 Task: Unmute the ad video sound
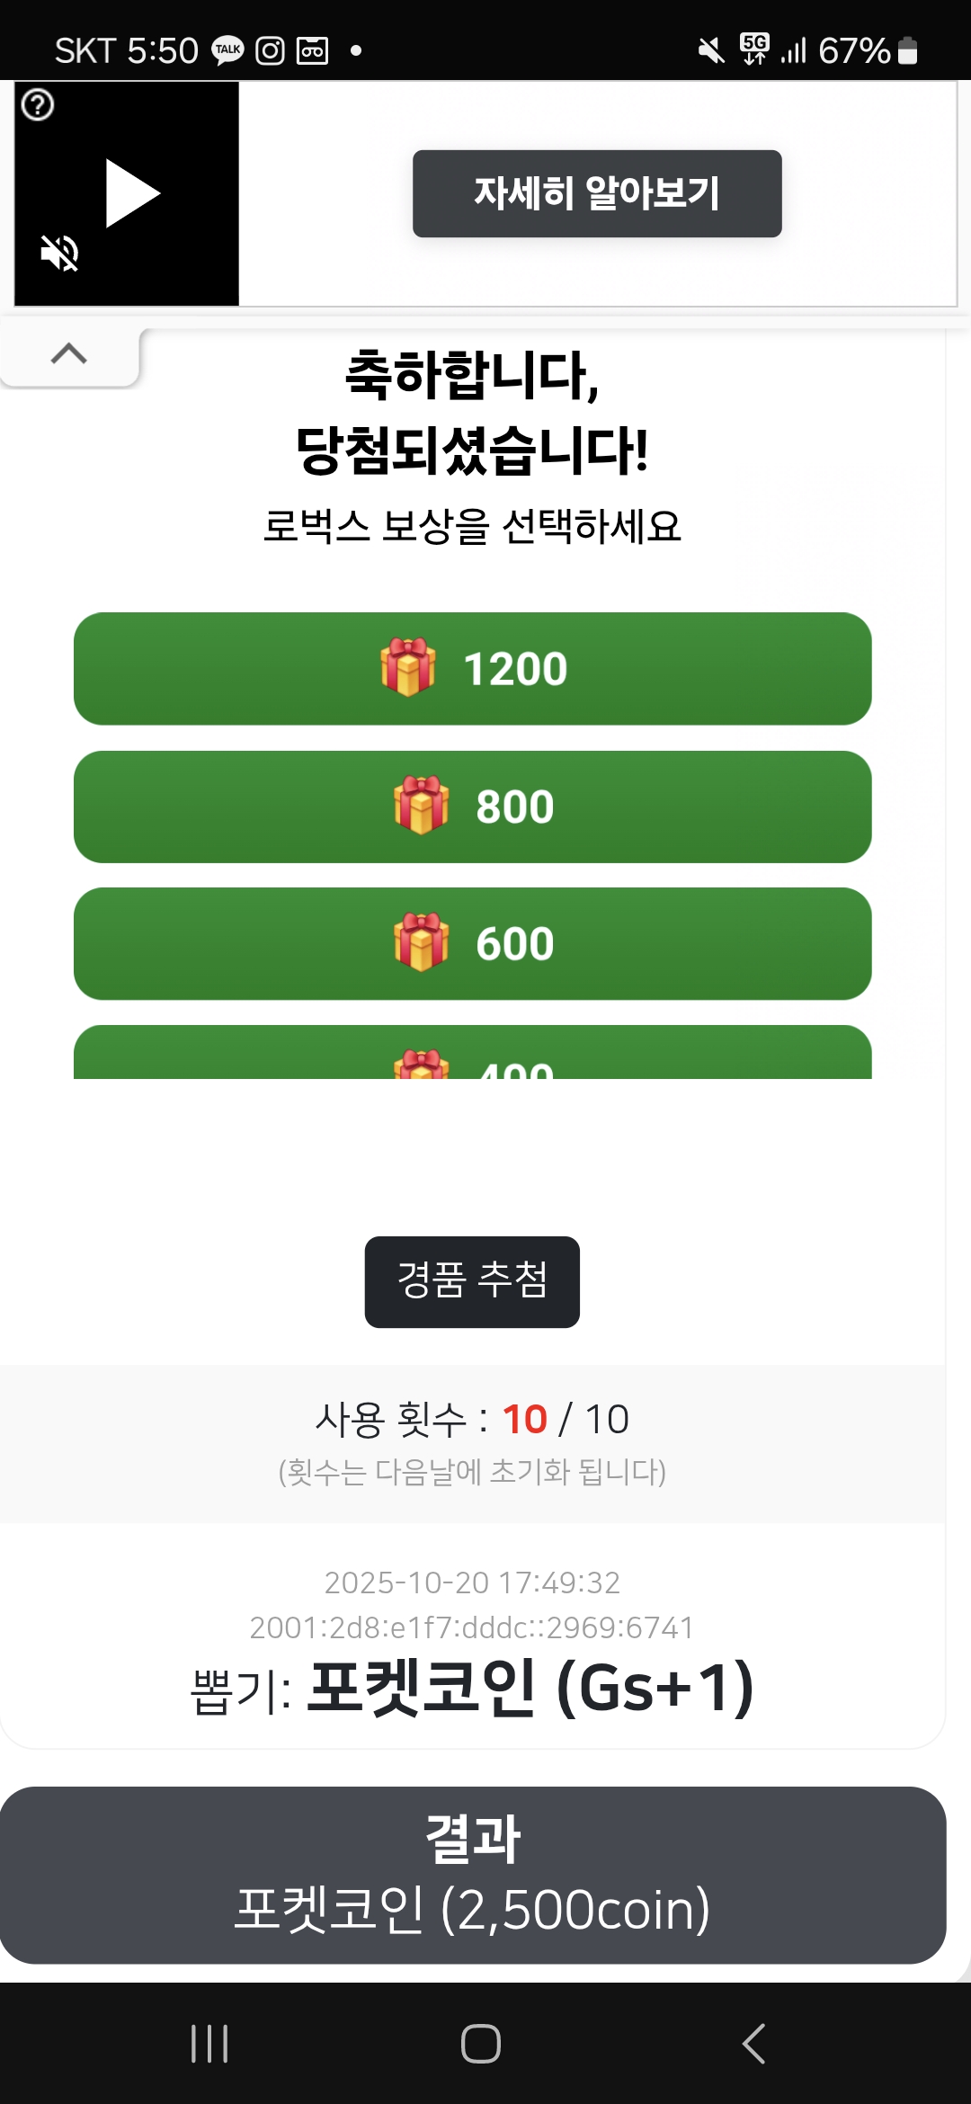tap(60, 253)
